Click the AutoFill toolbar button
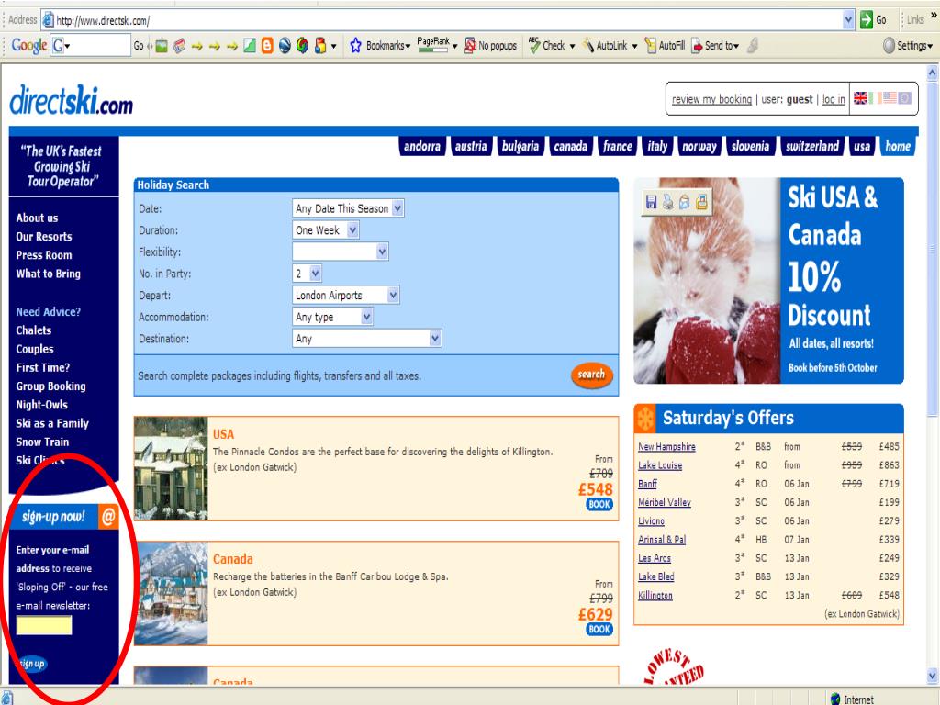 (x=665, y=46)
